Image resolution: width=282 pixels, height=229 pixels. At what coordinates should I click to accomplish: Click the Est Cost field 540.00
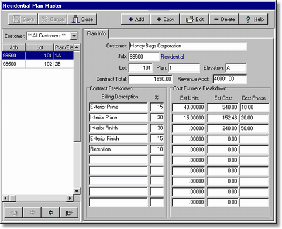pos(222,107)
